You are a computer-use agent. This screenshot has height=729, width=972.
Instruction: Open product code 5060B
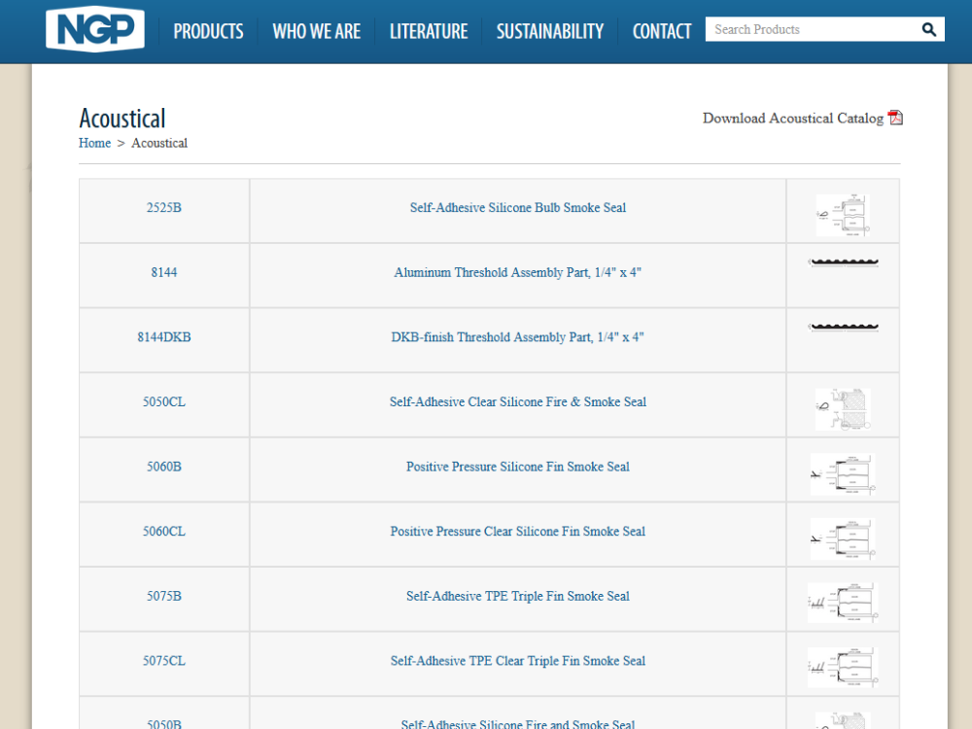coord(164,467)
